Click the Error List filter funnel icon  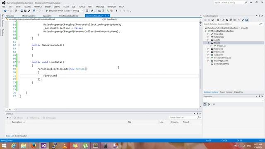[x=8, y=118]
